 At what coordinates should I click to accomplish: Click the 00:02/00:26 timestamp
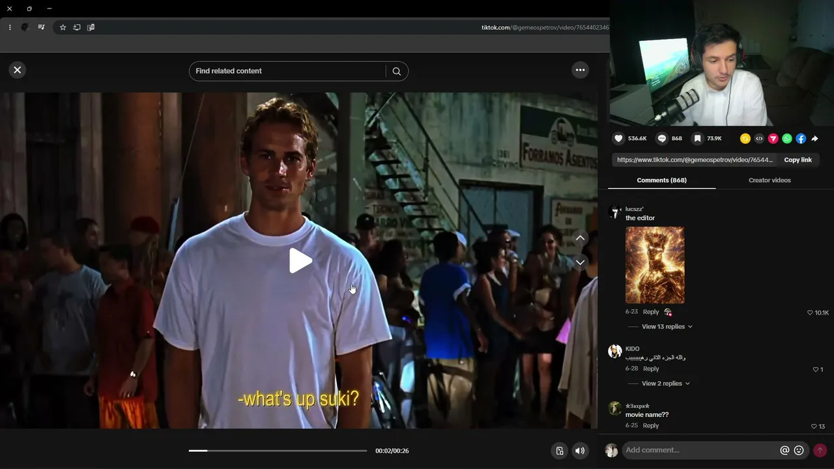pos(392,451)
